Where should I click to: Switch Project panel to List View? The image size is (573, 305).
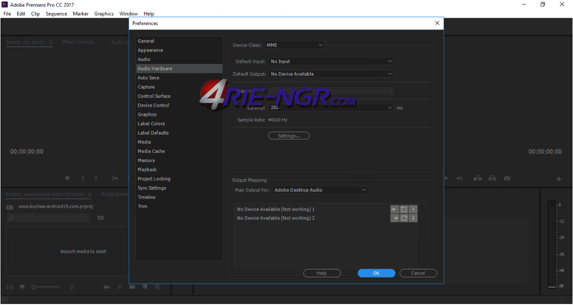pos(10,287)
